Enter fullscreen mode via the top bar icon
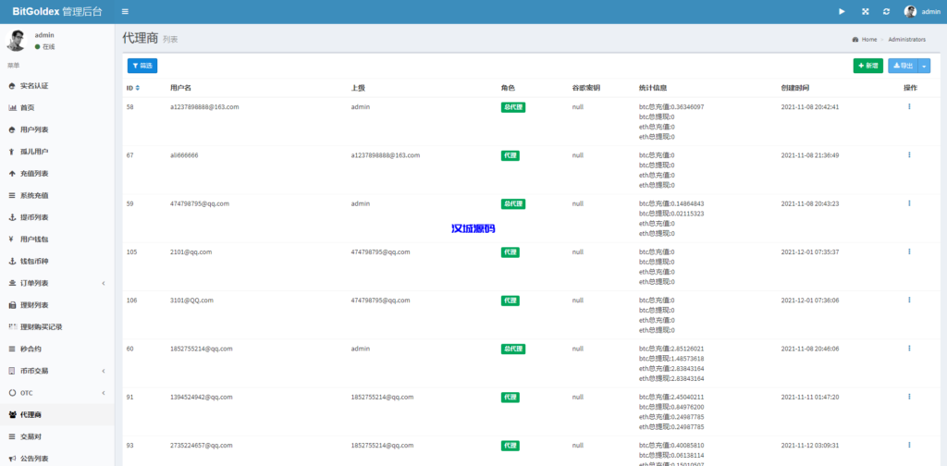The image size is (947, 466). [x=865, y=11]
